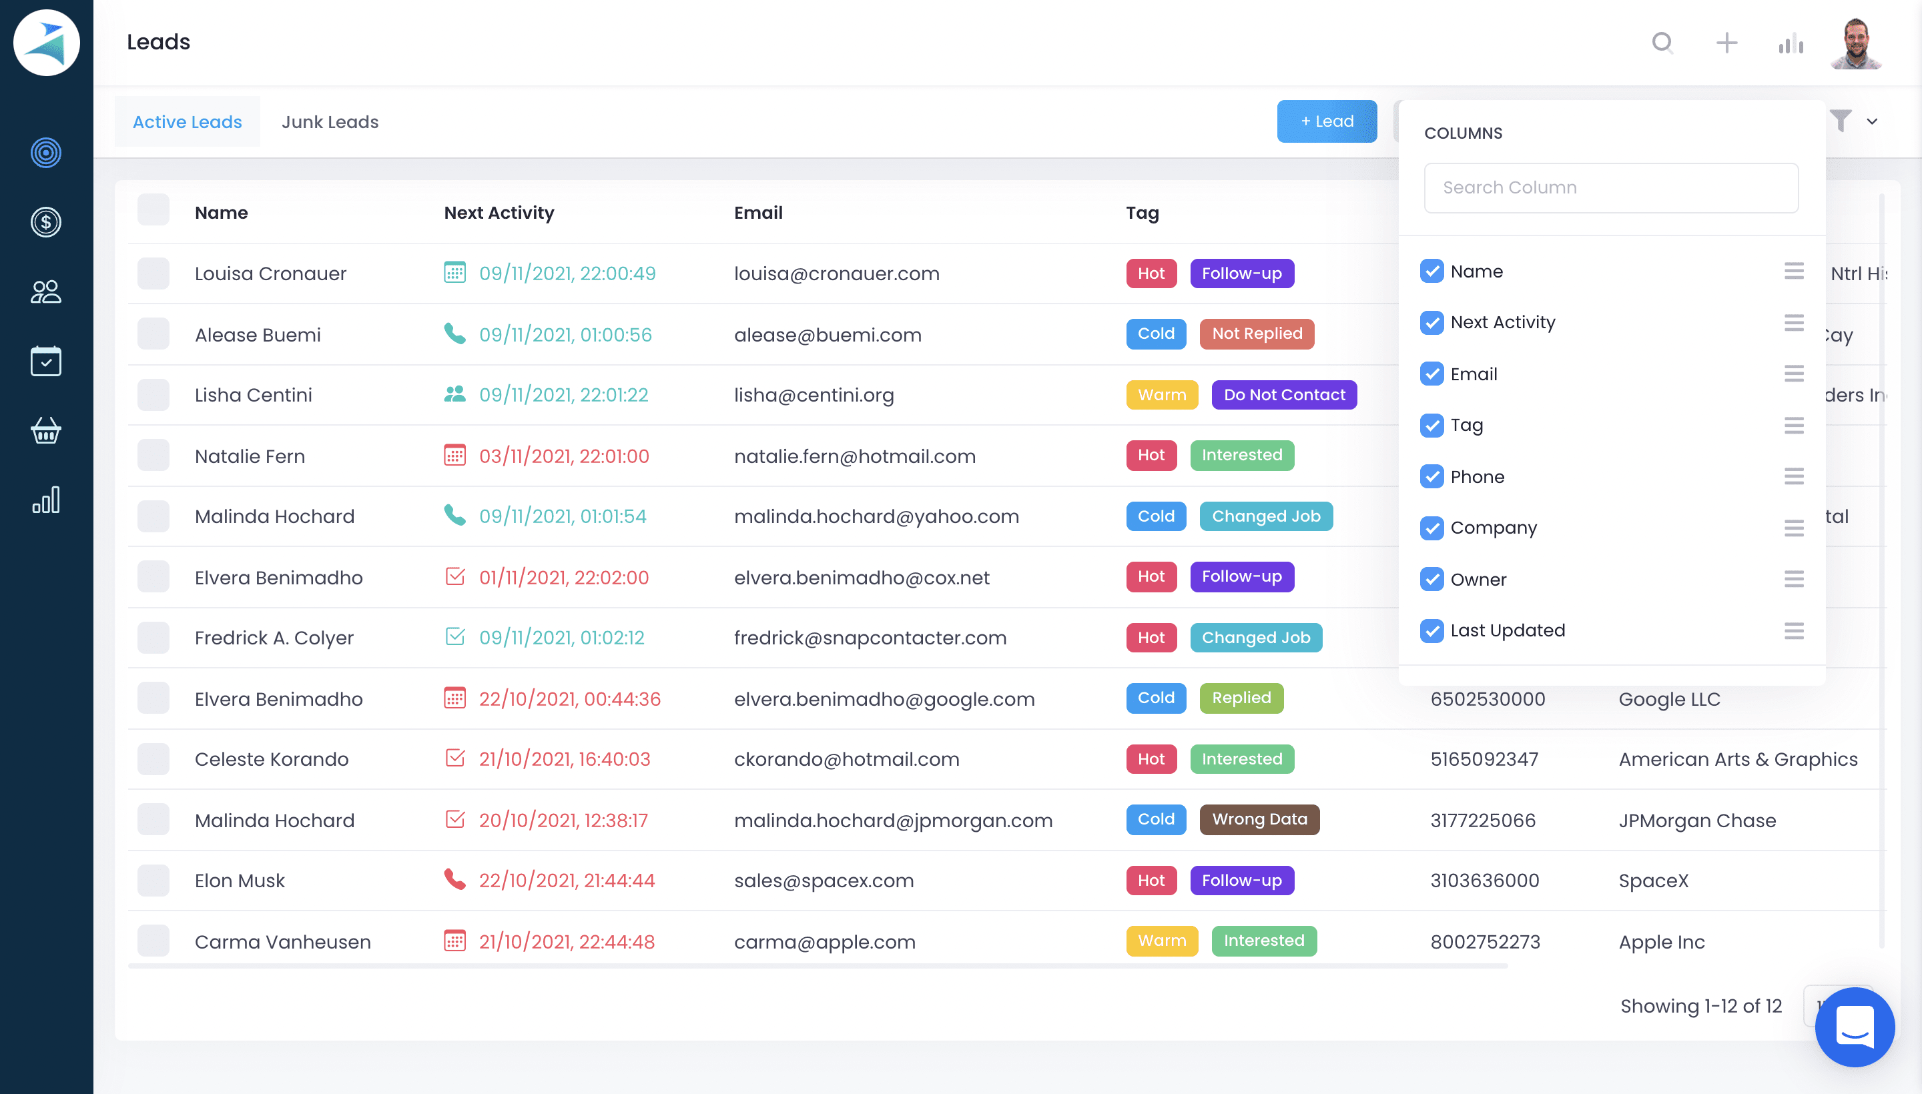Open the target/leads sidebar icon
This screenshot has height=1094, width=1922.
click(46, 153)
